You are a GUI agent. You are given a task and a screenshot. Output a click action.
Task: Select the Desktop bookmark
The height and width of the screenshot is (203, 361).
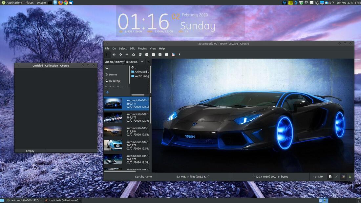[x=113, y=81]
